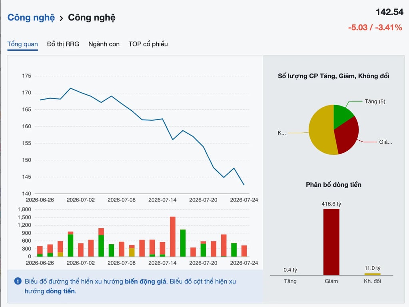Image resolution: width=409 pixels, height=307 pixels.
Task: Click the 2026-07-14 label on the price chart axis
Action: tap(162, 200)
